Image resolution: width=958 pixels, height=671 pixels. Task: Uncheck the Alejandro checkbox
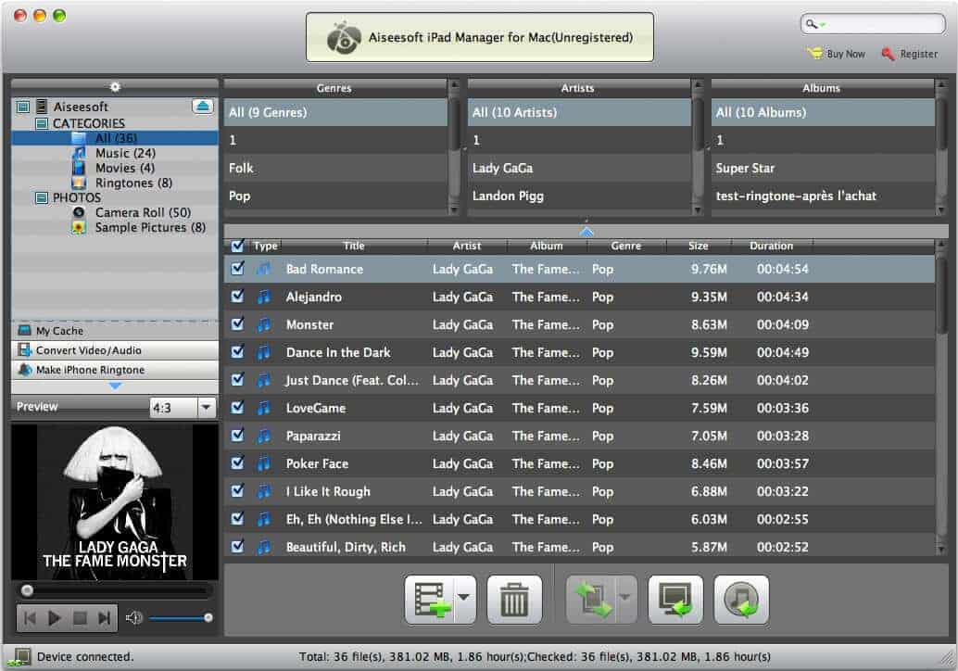(238, 297)
